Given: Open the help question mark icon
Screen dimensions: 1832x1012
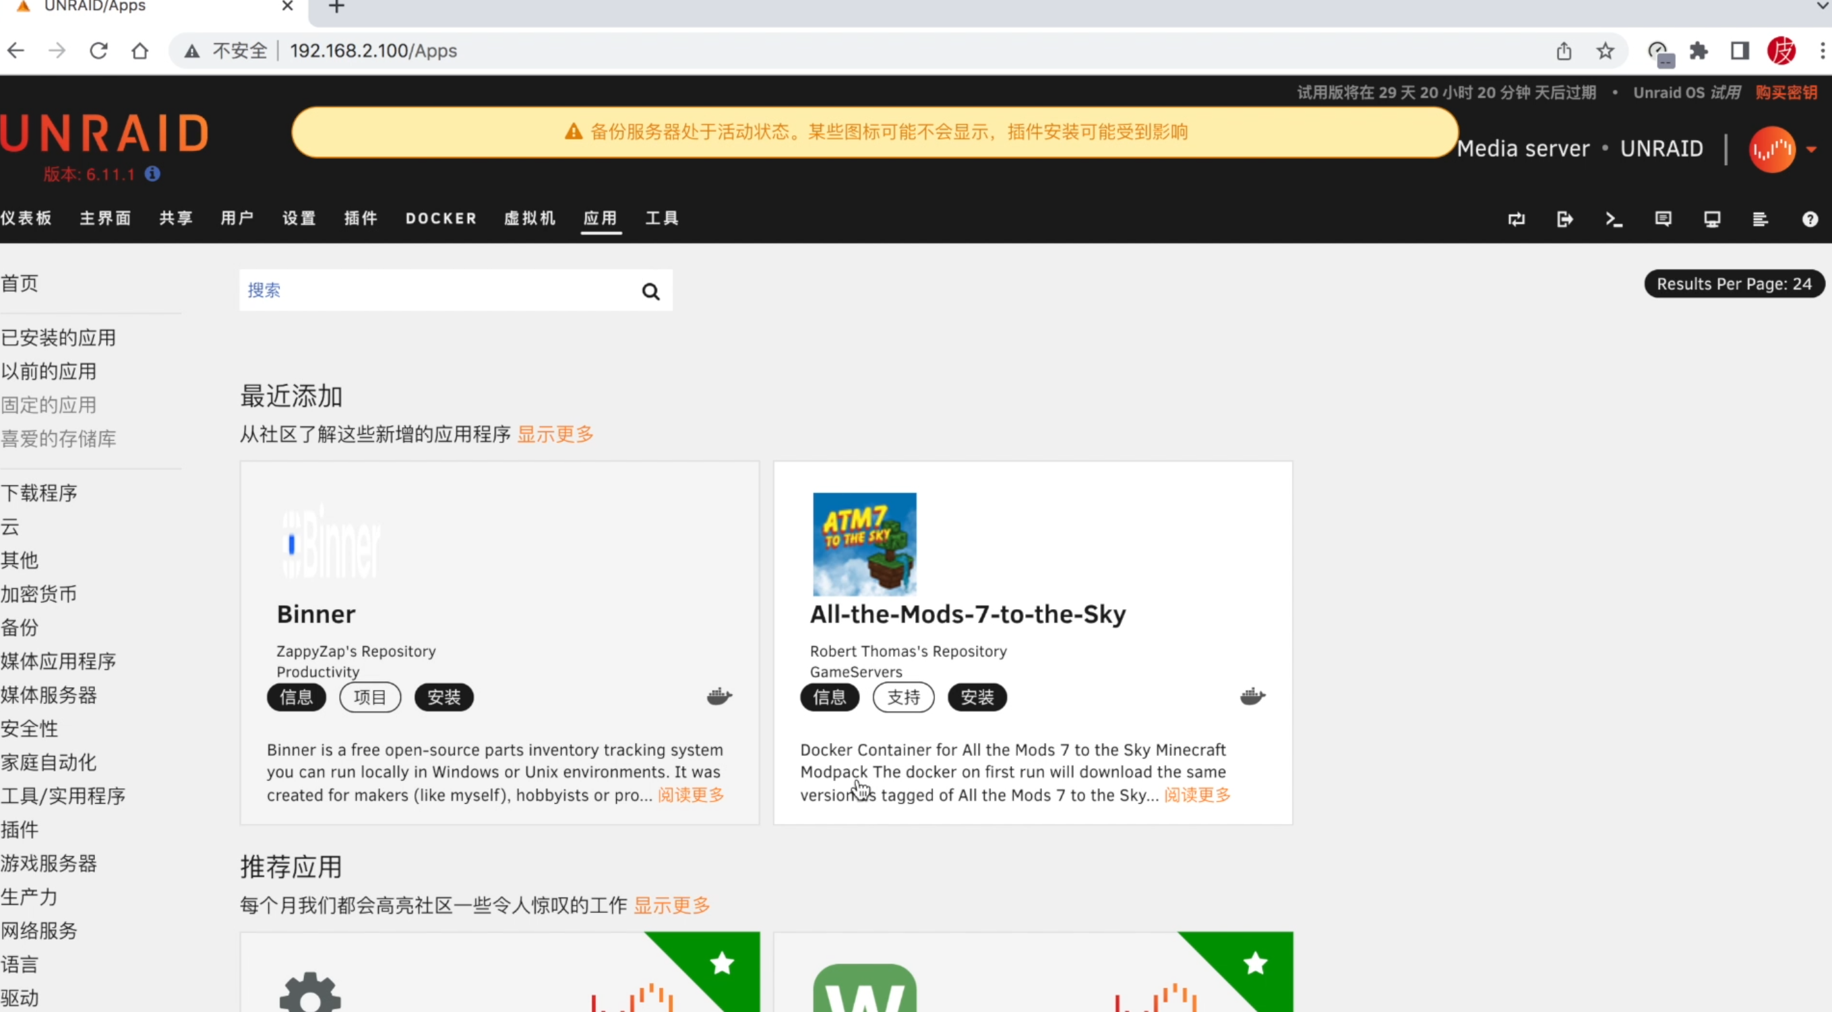Looking at the screenshot, I should [x=1809, y=219].
